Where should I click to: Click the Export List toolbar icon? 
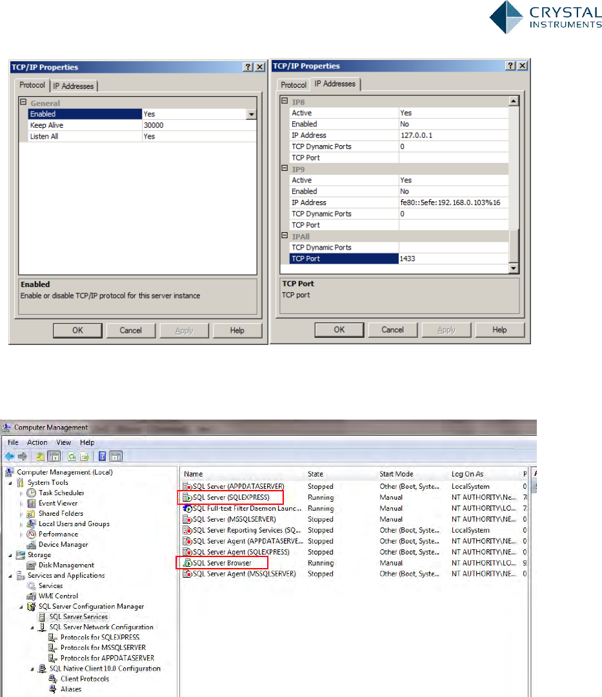(85, 456)
